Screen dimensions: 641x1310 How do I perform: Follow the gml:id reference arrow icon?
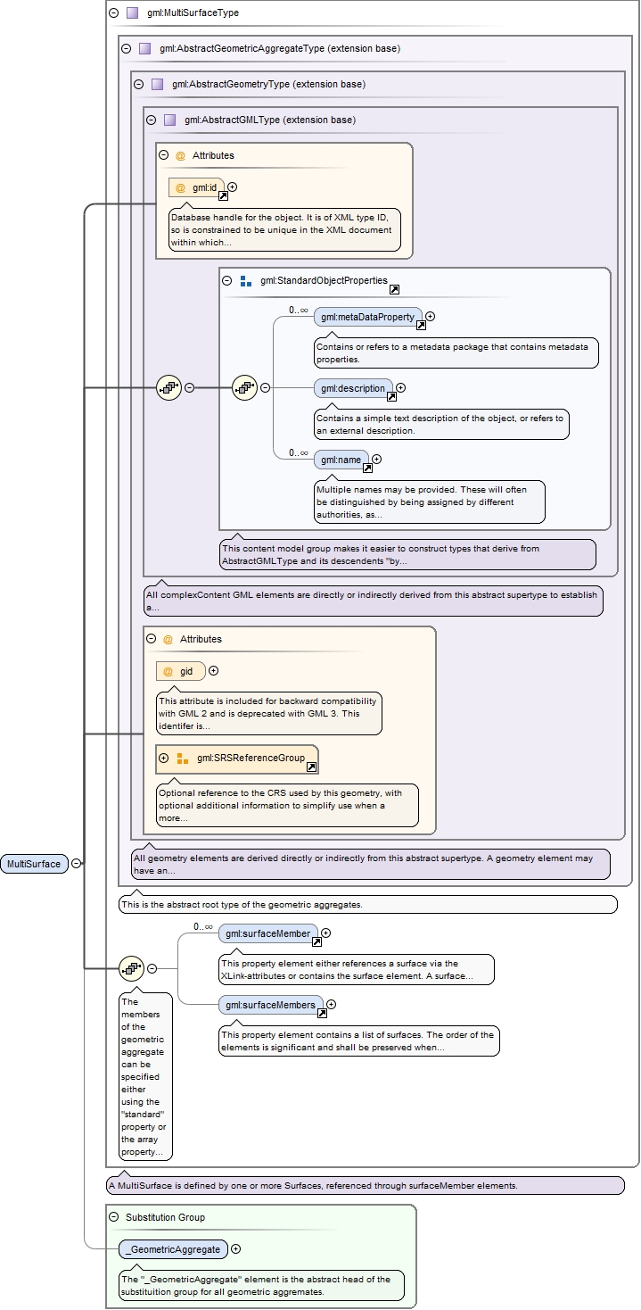pos(224,195)
